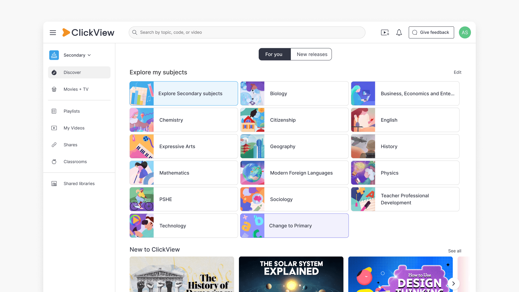Viewport: 519px width, 292px height.
Task: Open Business, Economics and Enterprise subject
Action: pos(405,94)
